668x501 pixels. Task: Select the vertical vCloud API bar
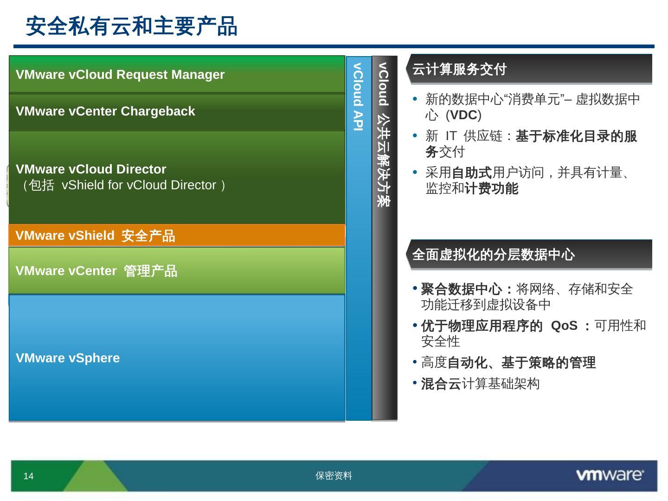359,238
